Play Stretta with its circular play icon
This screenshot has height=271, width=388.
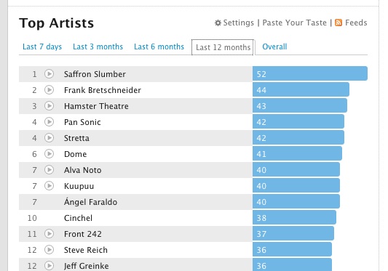click(49, 138)
